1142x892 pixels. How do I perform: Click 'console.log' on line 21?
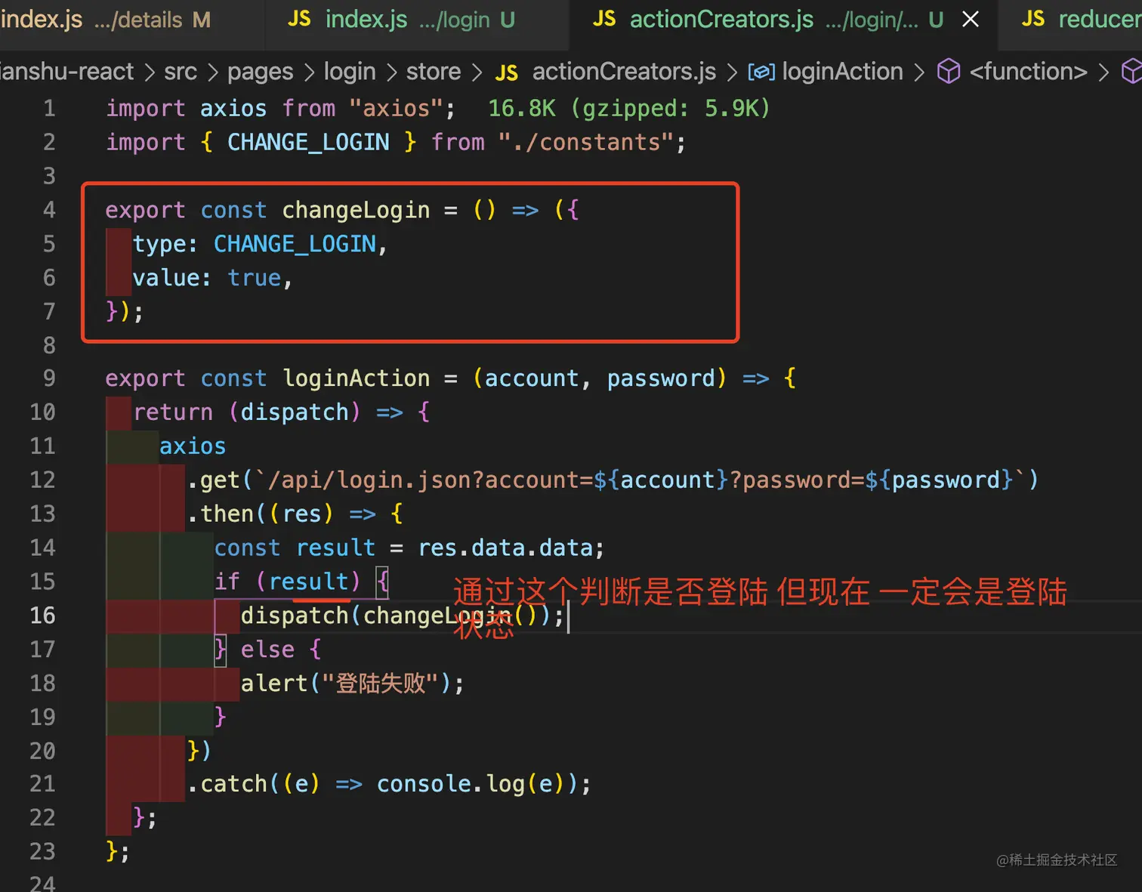point(450,784)
